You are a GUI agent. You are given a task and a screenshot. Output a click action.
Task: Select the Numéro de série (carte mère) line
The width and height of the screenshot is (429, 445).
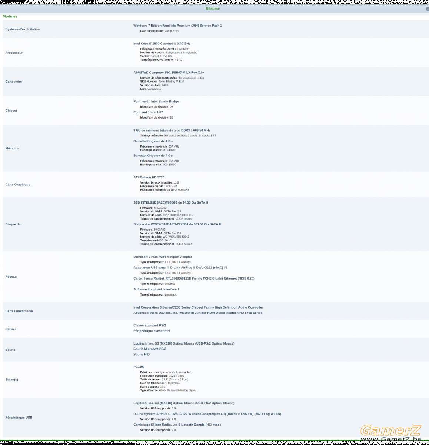172,78
